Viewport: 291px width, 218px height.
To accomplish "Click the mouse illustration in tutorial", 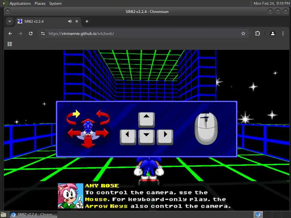I will point(206,129).
